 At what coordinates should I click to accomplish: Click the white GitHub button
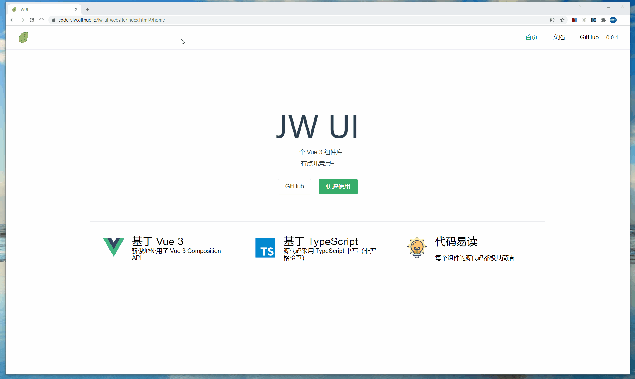pyautogui.click(x=294, y=186)
